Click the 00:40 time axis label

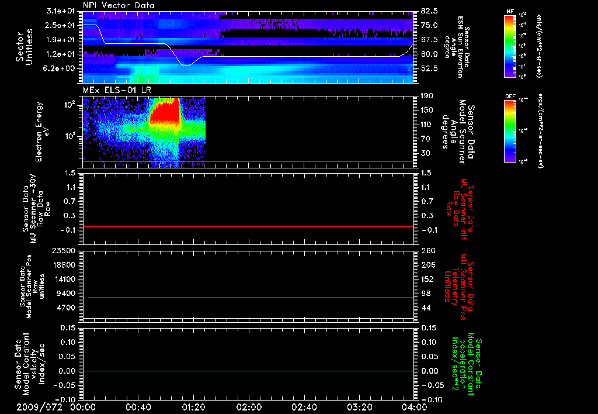click(138, 407)
